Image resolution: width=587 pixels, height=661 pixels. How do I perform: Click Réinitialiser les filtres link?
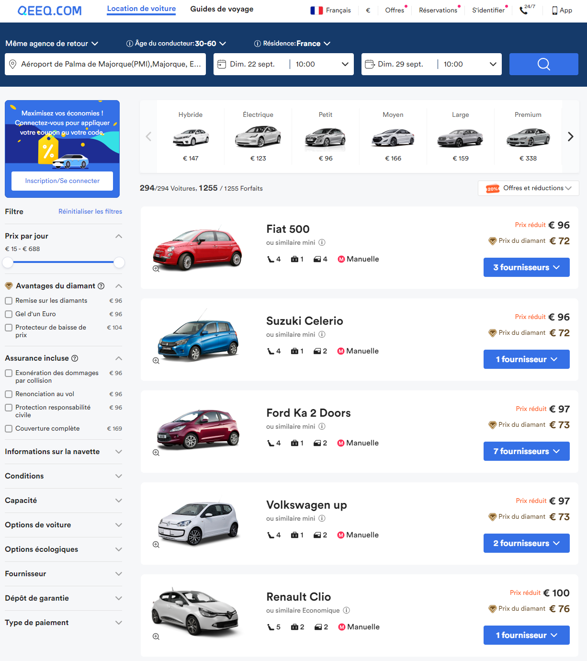[x=90, y=211]
